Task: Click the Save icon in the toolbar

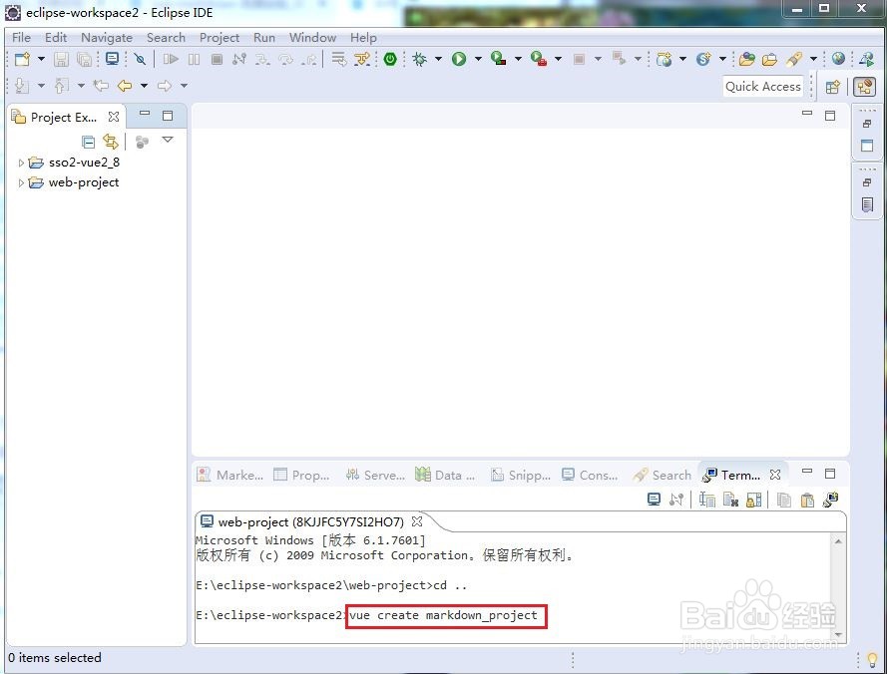Action: tap(60, 59)
